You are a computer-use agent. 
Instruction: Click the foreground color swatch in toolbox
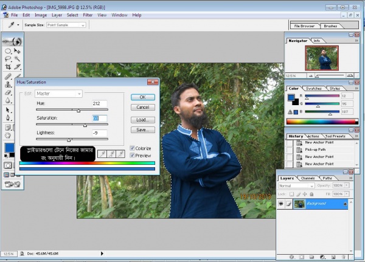click(x=9, y=148)
